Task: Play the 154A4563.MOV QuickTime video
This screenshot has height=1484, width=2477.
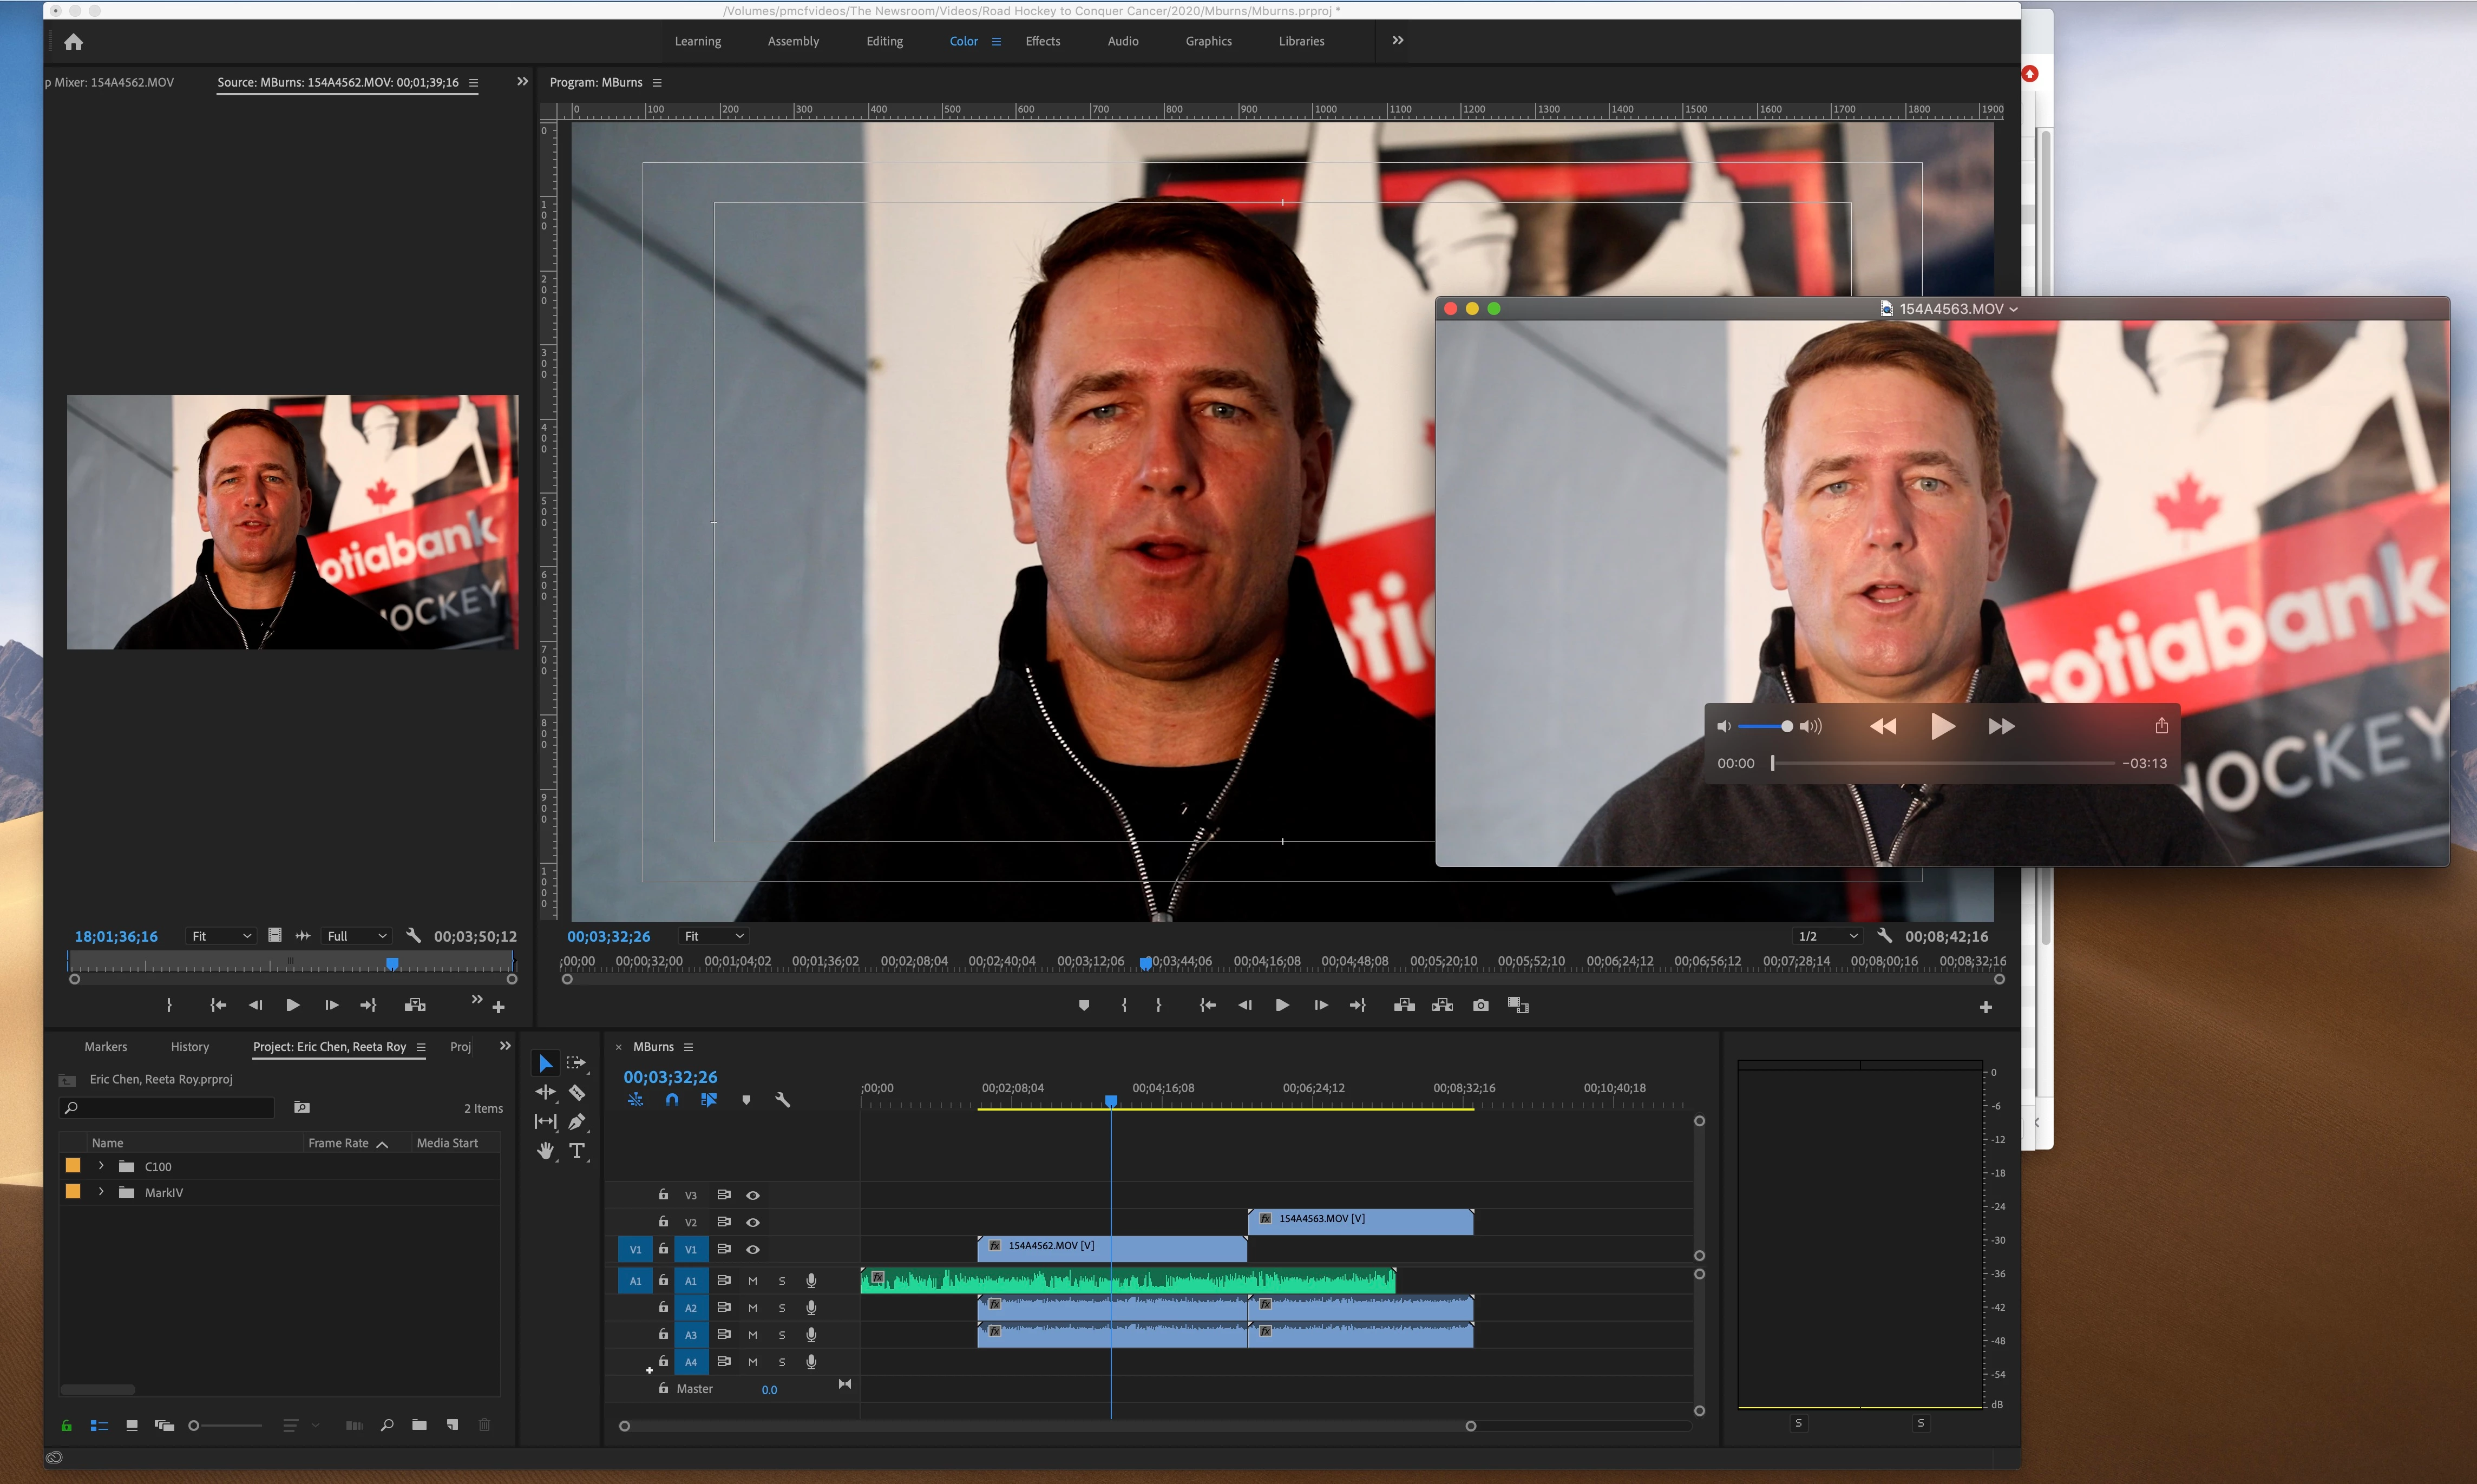Action: 1942,726
